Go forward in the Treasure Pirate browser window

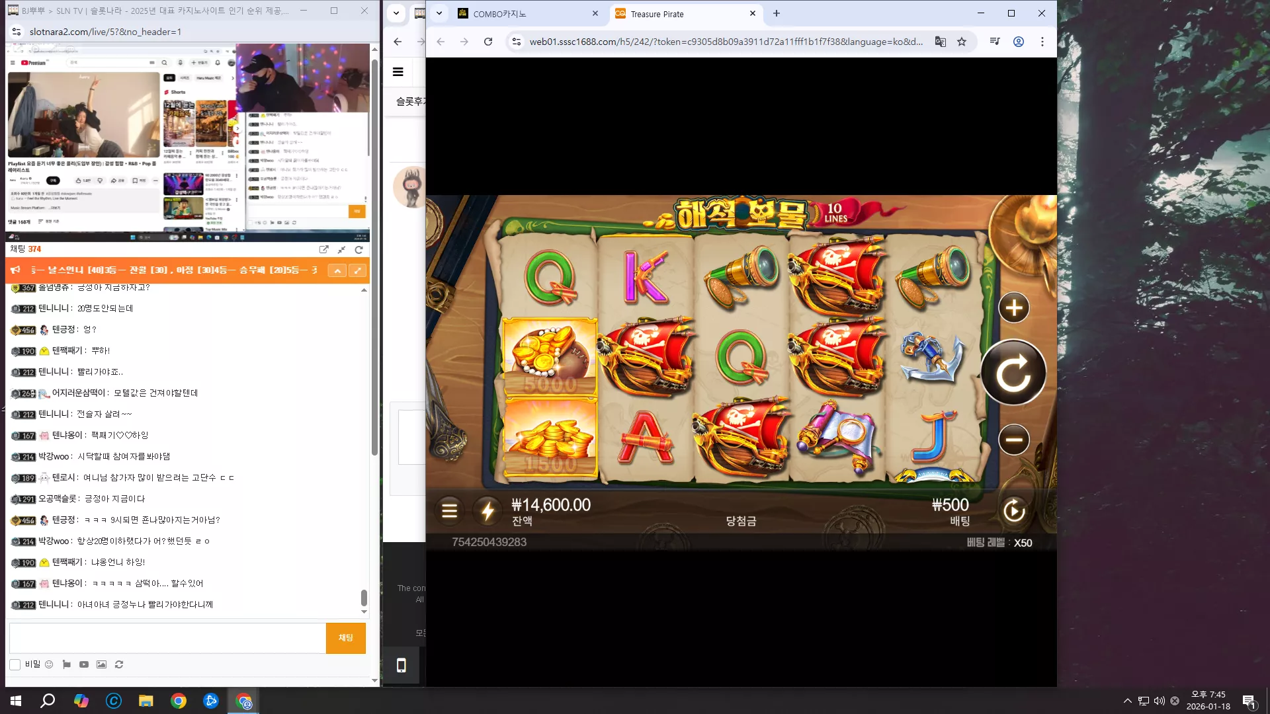tap(464, 42)
